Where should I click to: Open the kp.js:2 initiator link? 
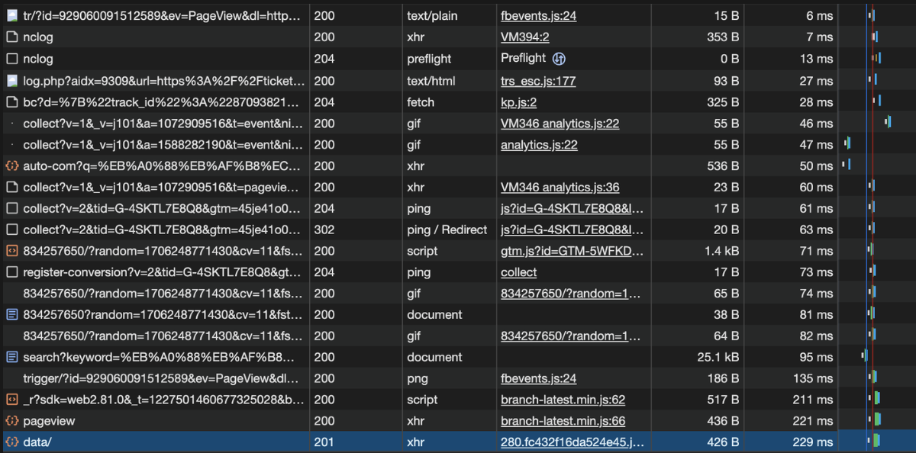coord(519,101)
